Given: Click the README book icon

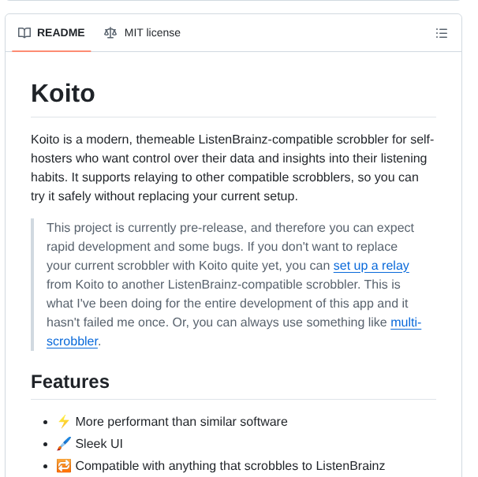Looking at the screenshot, I should point(24,32).
